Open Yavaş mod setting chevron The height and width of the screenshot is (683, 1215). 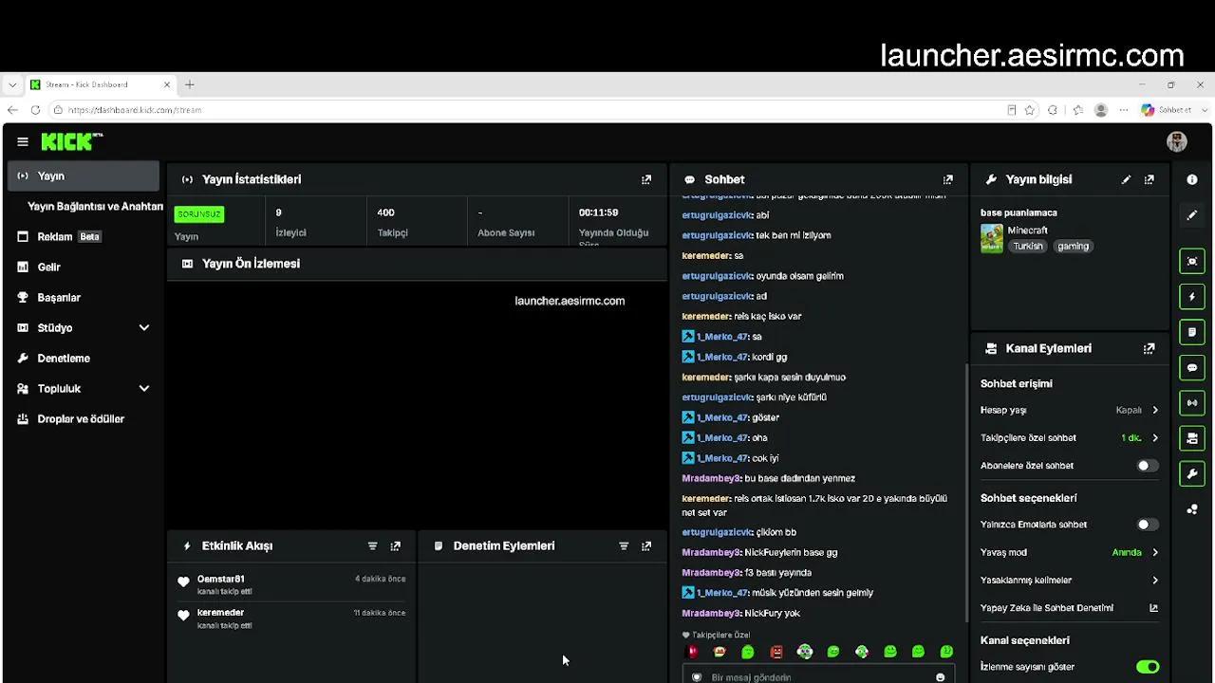click(x=1155, y=552)
